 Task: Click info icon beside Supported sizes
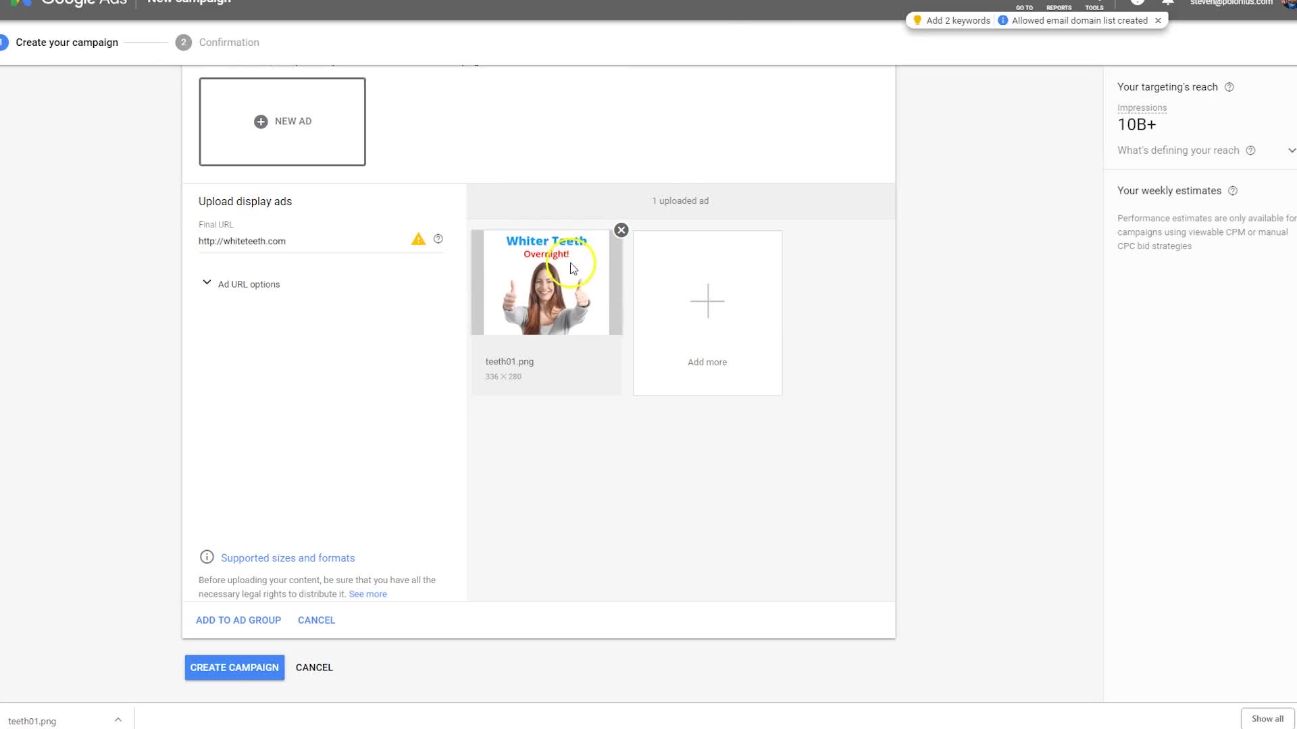(207, 557)
